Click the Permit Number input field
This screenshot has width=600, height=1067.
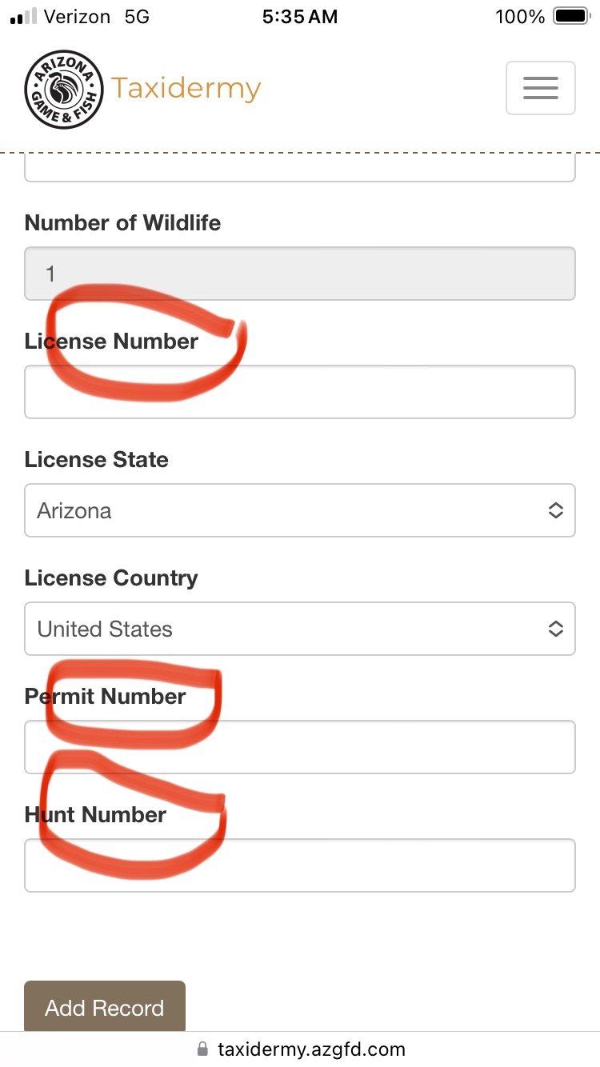coord(299,747)
